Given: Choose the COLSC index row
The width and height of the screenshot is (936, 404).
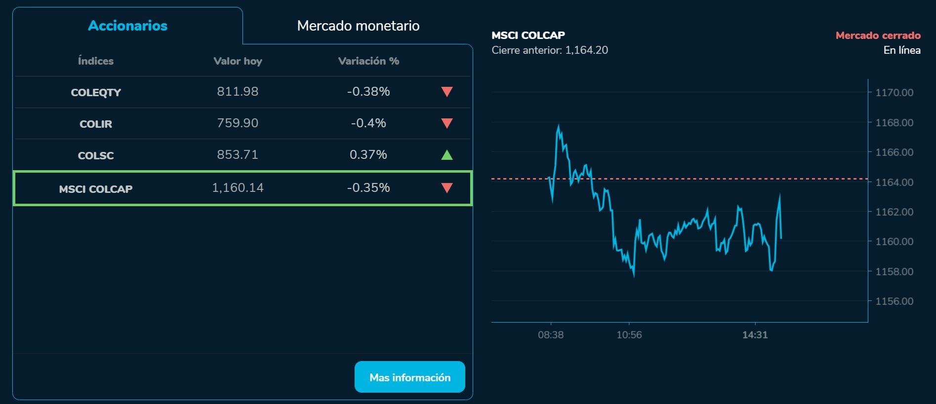Looking at the screenshot, I should 96,155.
